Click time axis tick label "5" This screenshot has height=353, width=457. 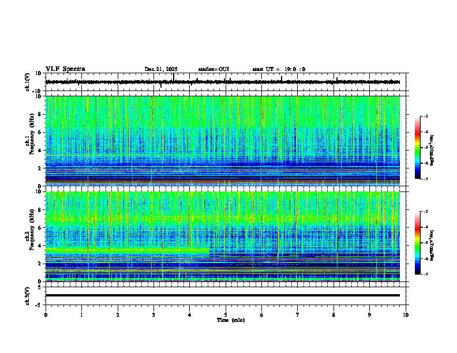pos(226,314)
